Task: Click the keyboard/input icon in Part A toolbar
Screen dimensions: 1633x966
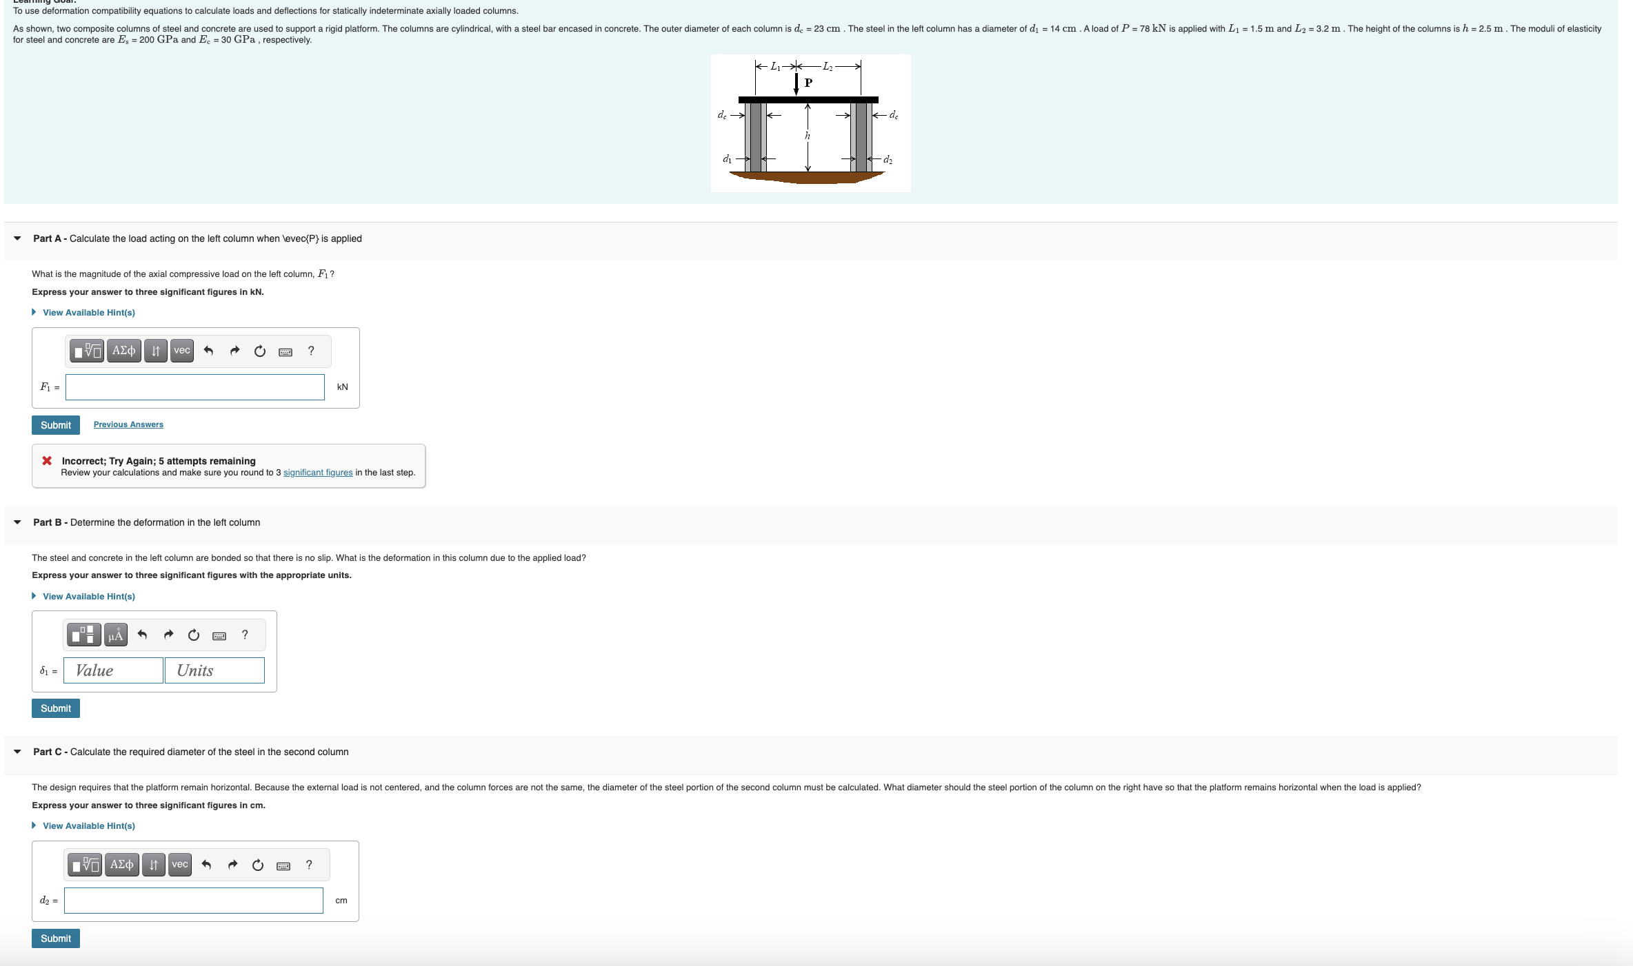Action: coord(284,349)
